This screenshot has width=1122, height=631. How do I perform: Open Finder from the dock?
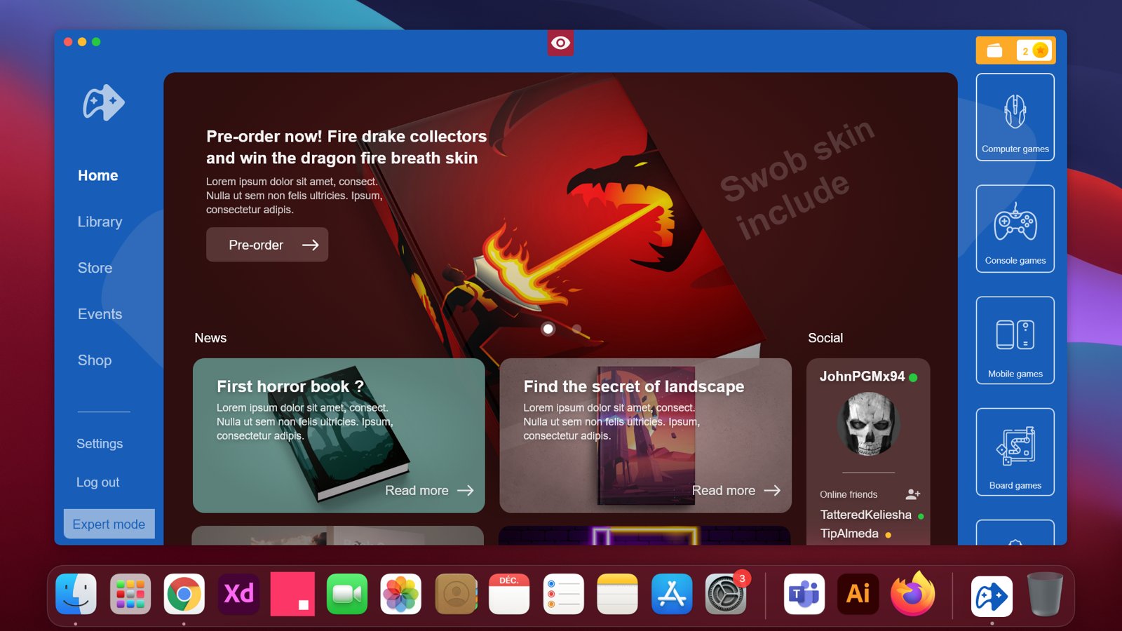[76, 594]
